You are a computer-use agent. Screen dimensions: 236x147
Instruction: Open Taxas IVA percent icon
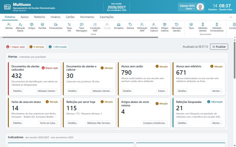pyautogui.click(x=69, y=27)
